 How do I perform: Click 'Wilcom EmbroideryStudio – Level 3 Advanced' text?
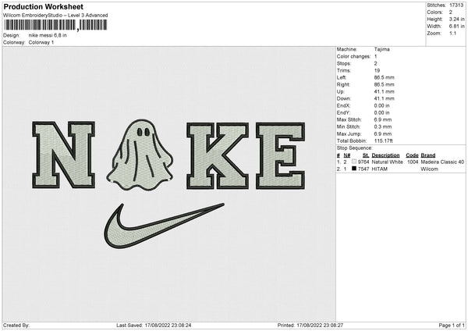coord(55,16)
